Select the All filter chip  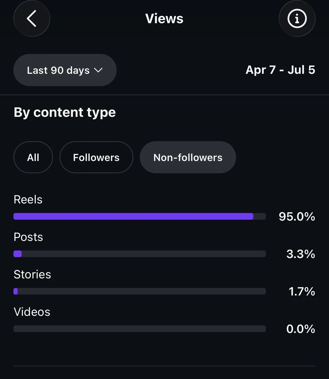[x=33, y=157]
